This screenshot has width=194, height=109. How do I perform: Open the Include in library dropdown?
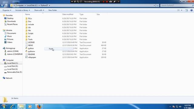click(23, 10)
